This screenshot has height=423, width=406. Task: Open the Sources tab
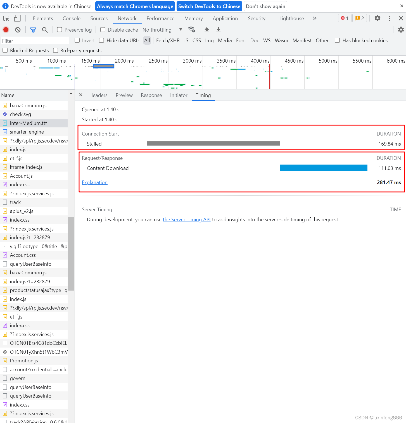coord(99,18)
